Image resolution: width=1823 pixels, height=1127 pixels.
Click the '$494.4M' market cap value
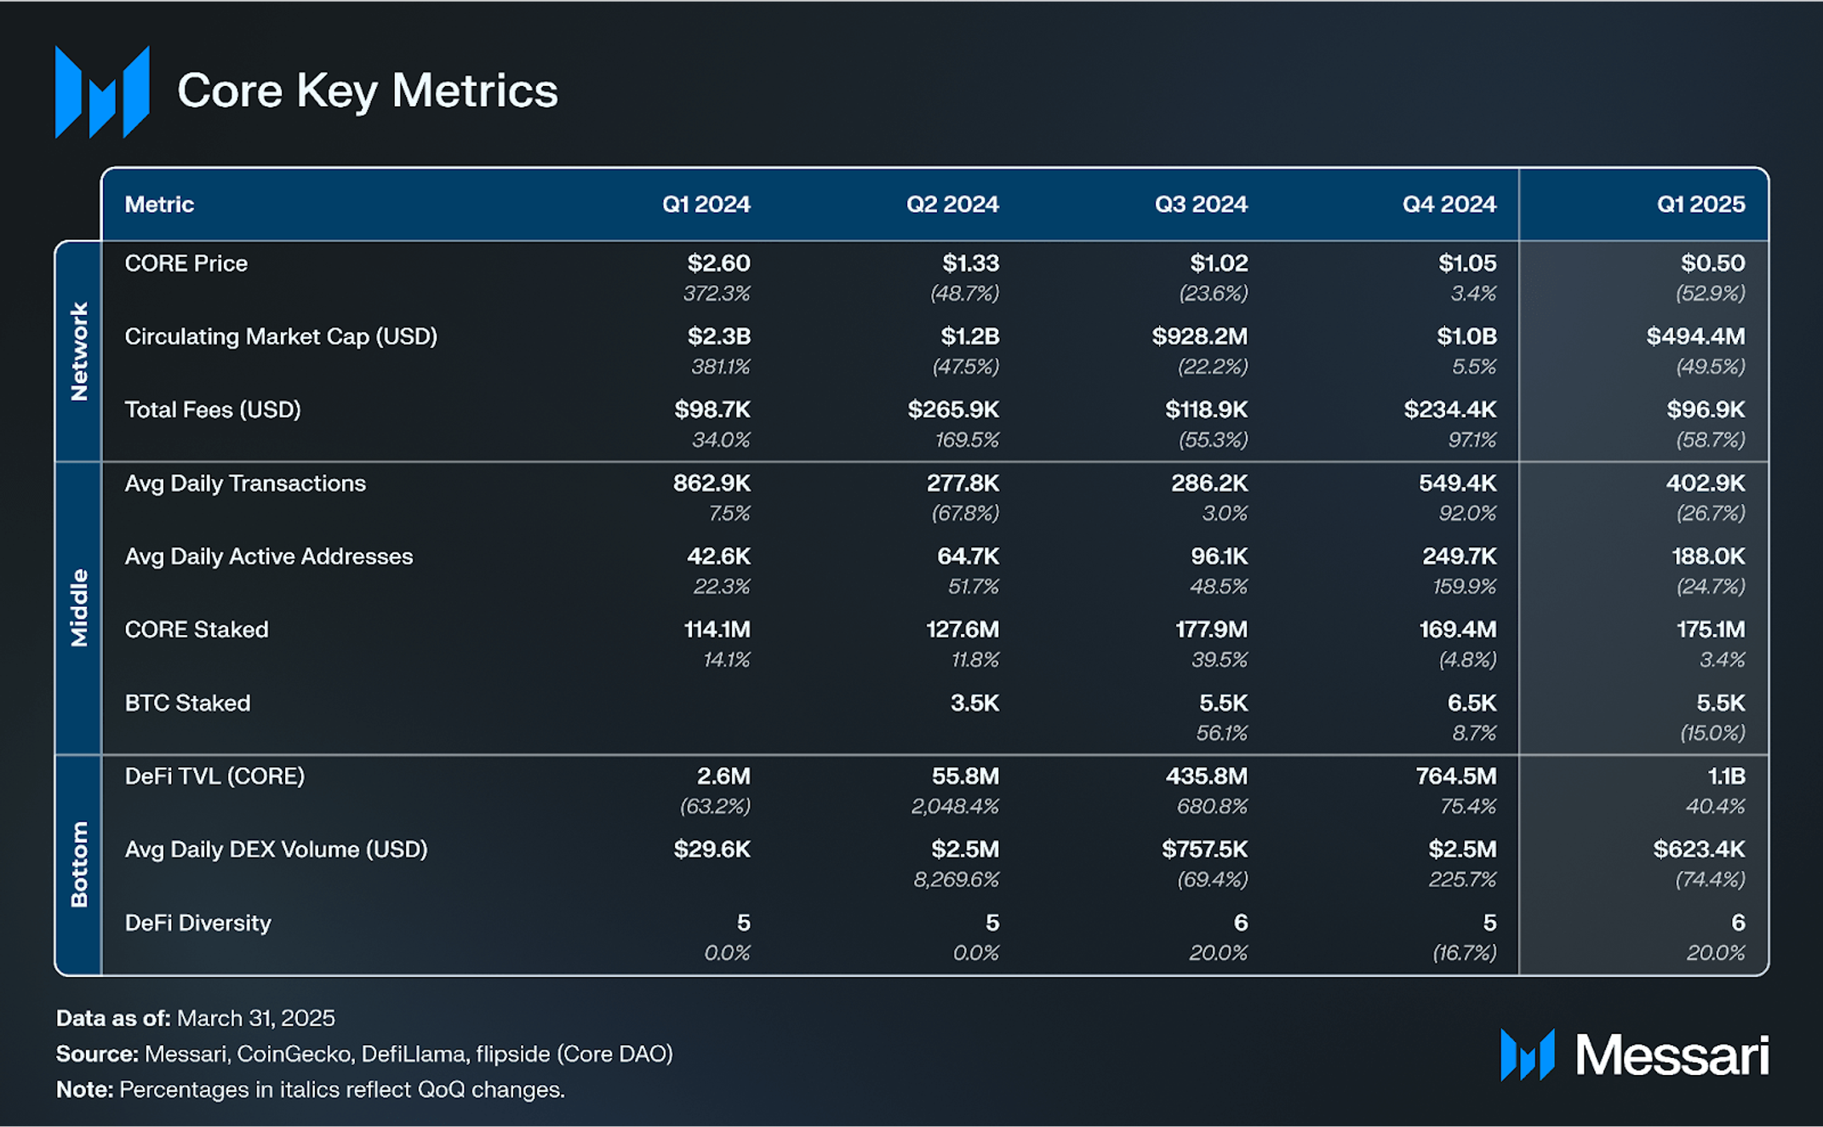1695,337
